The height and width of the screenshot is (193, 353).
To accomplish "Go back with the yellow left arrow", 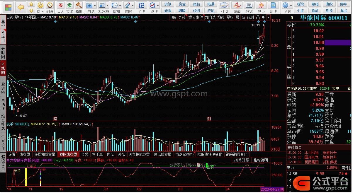I will click(x=21, y=7).
